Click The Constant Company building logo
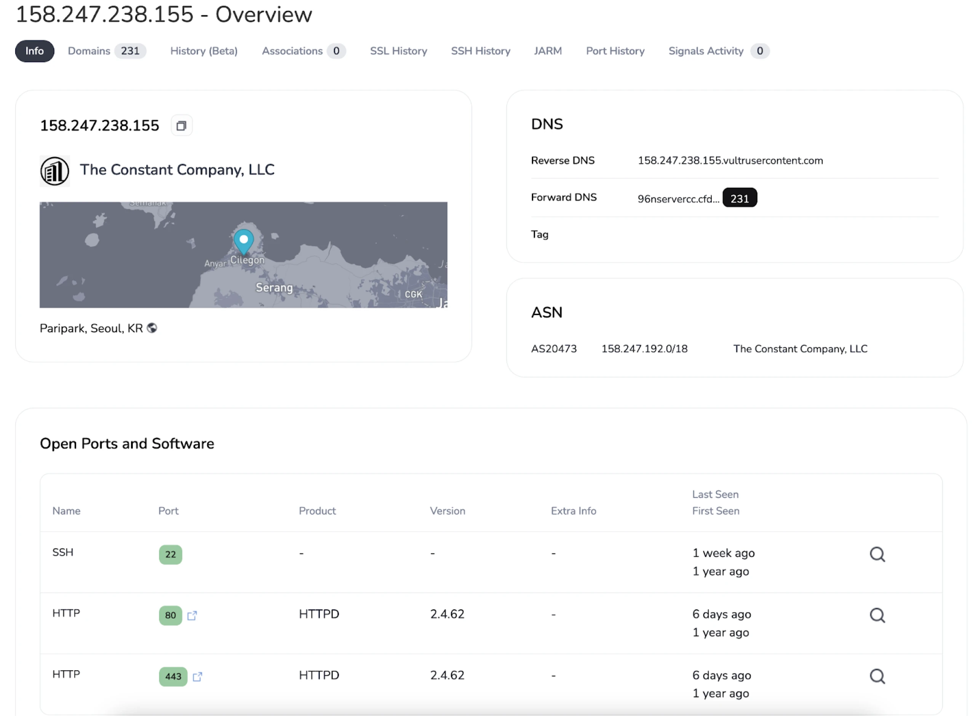975x716 pixels. [54, 171]
